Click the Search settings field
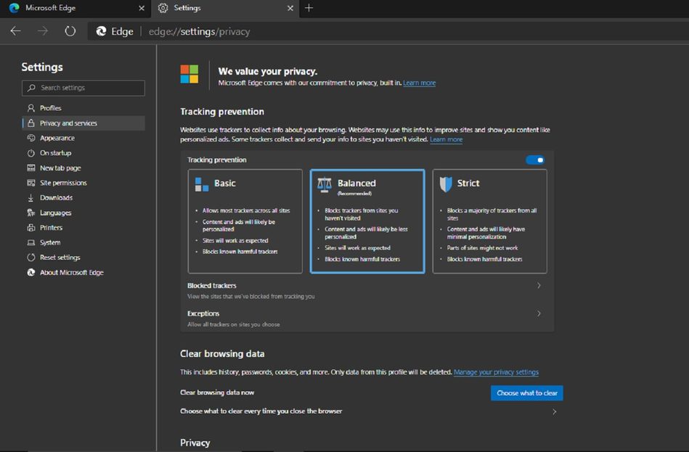The height and width of the screenshot is (452, 689). [83, 88]
